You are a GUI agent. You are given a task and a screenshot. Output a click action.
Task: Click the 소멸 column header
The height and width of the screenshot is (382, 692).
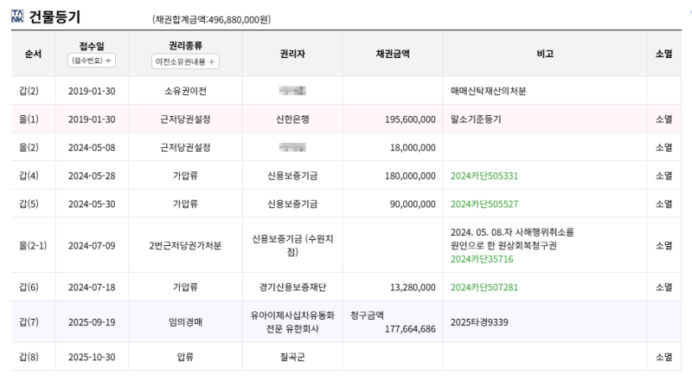tap(663, 54)
